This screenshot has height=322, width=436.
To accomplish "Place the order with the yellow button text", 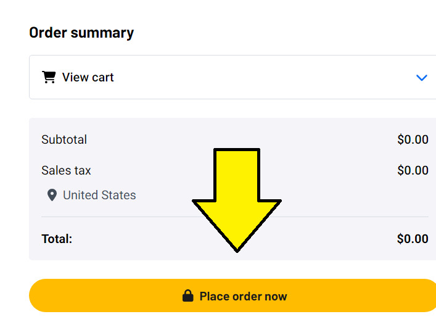I will (x=244, y=296).
